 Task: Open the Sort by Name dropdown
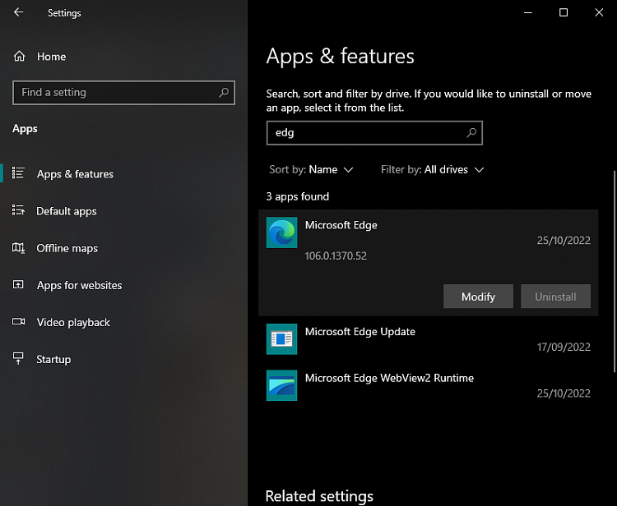(x=311, y=170)
